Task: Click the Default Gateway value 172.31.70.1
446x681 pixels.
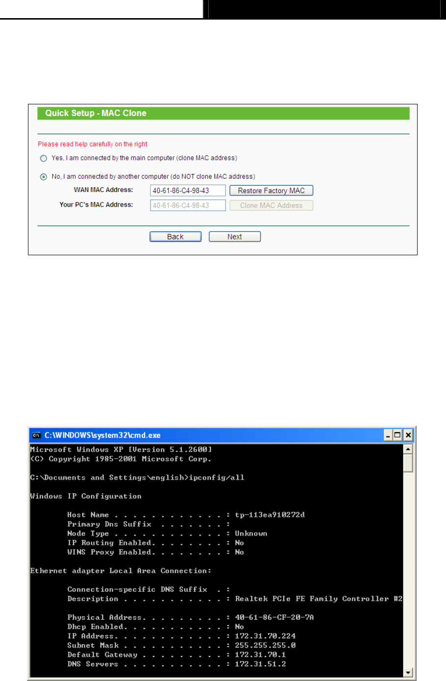Action: [260, 655]
